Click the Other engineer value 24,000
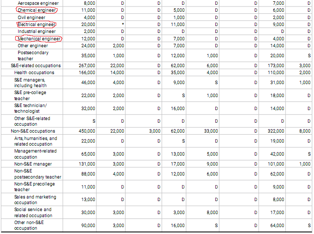The image size is (314, 234). click(88, 46)
